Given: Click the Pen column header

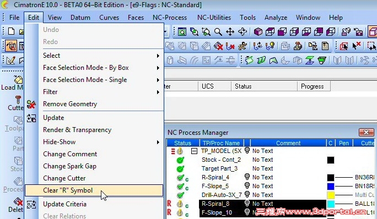Looking at the screenshot, I should (344, 143).
